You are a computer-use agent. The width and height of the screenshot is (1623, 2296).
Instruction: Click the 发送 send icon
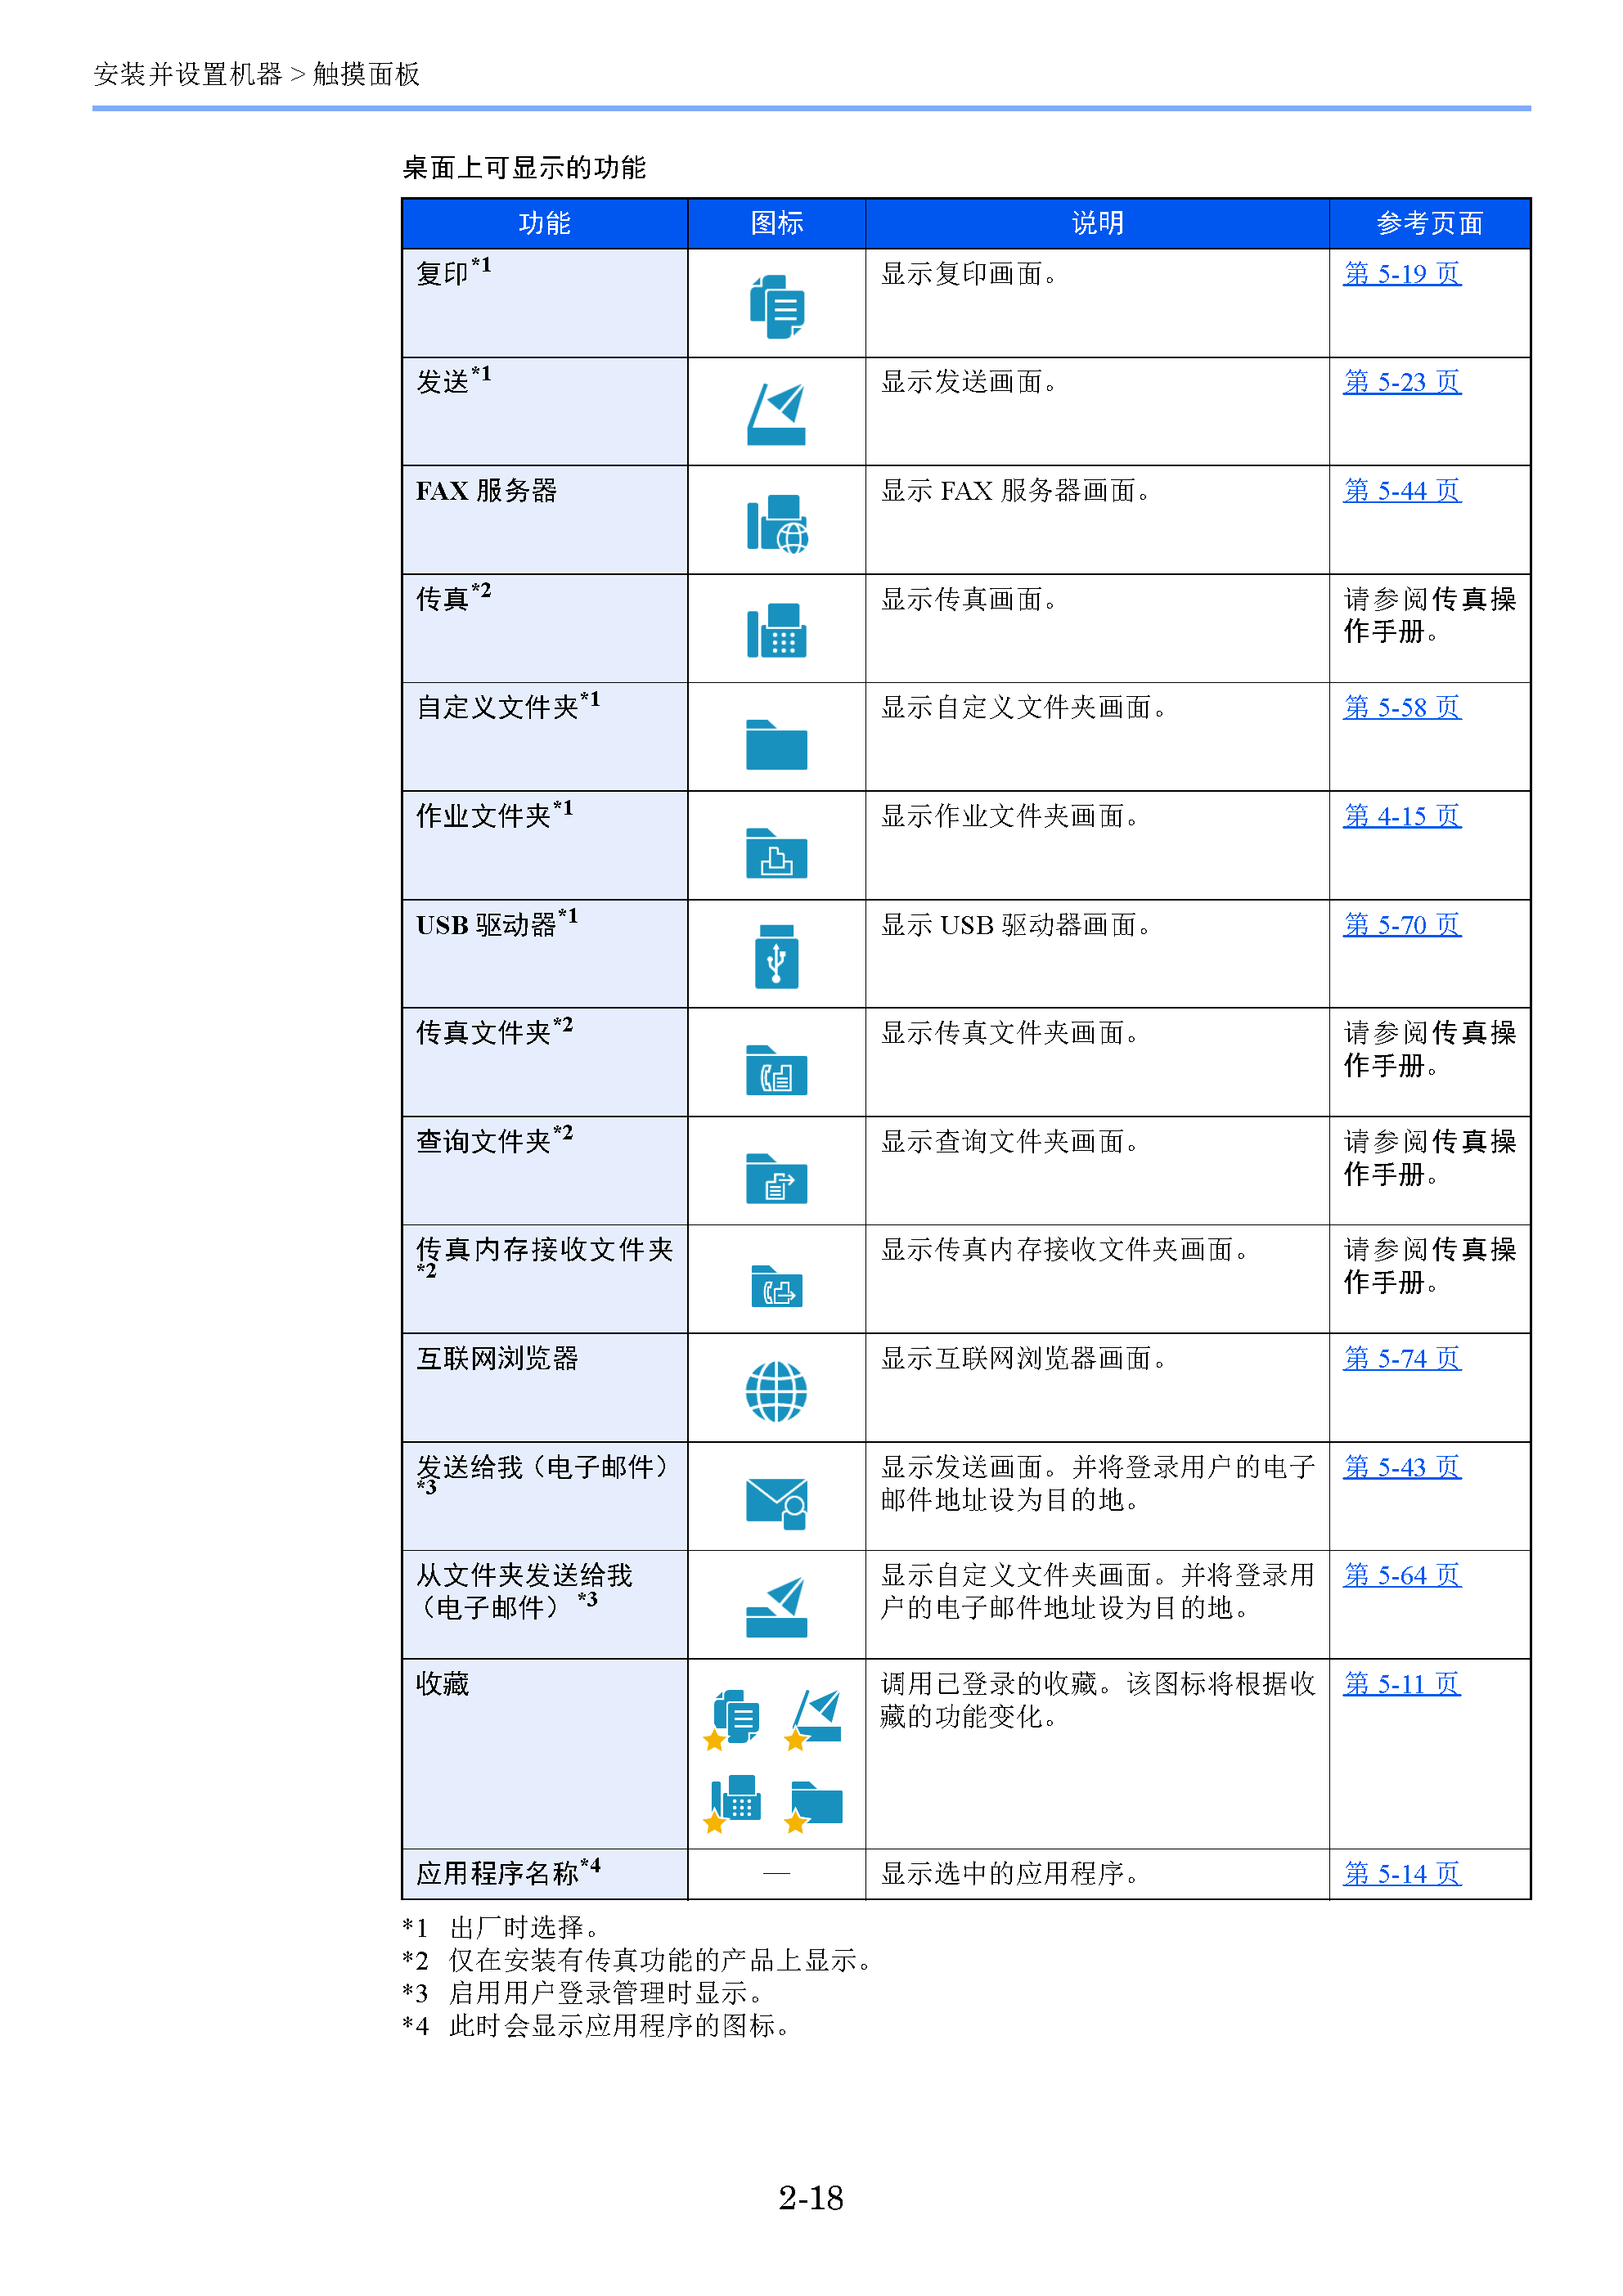776,414
